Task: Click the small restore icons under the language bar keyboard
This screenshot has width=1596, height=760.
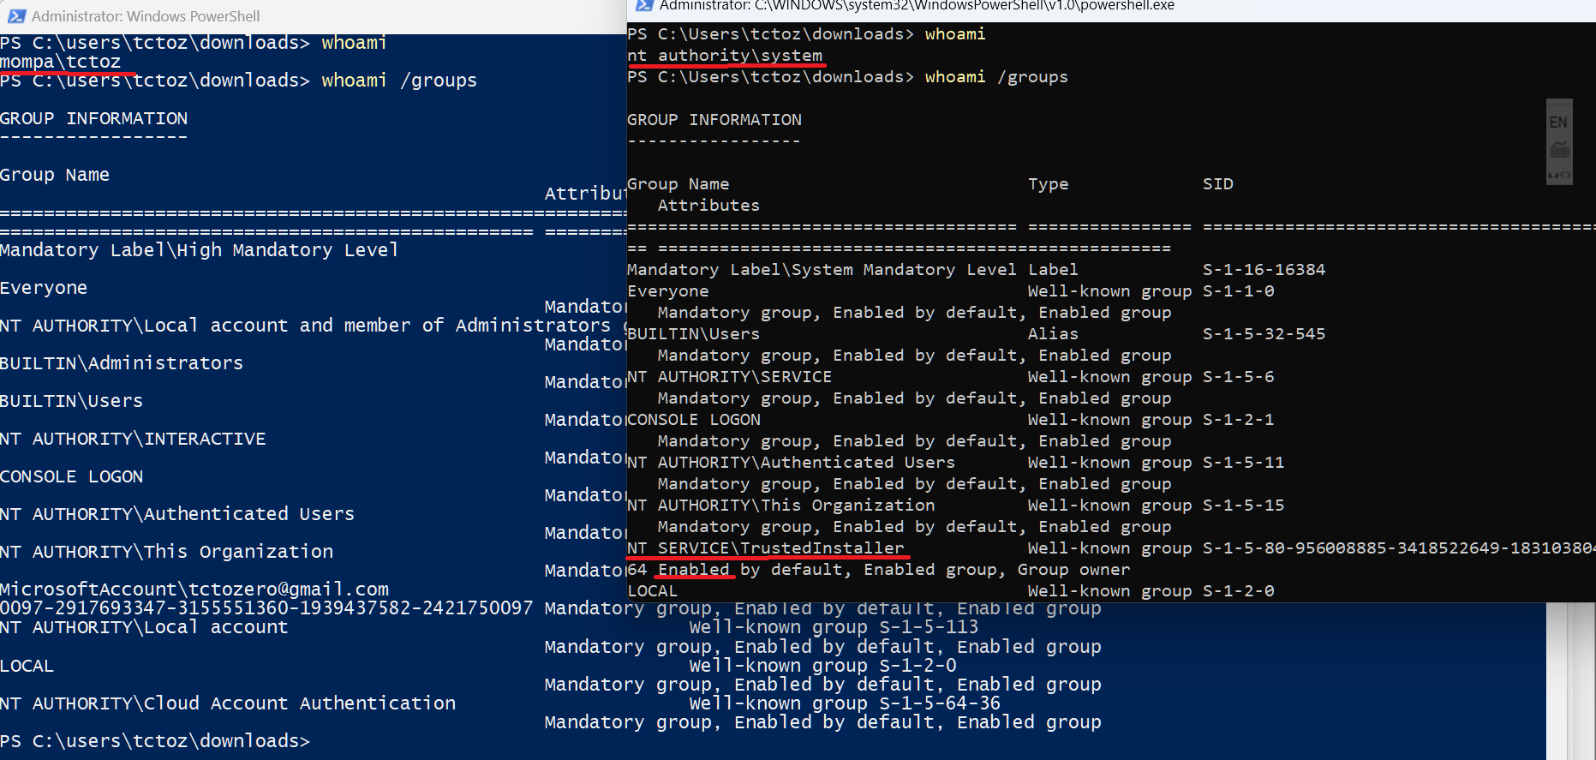Action: pyautogui.click(x=1559, y=176)
